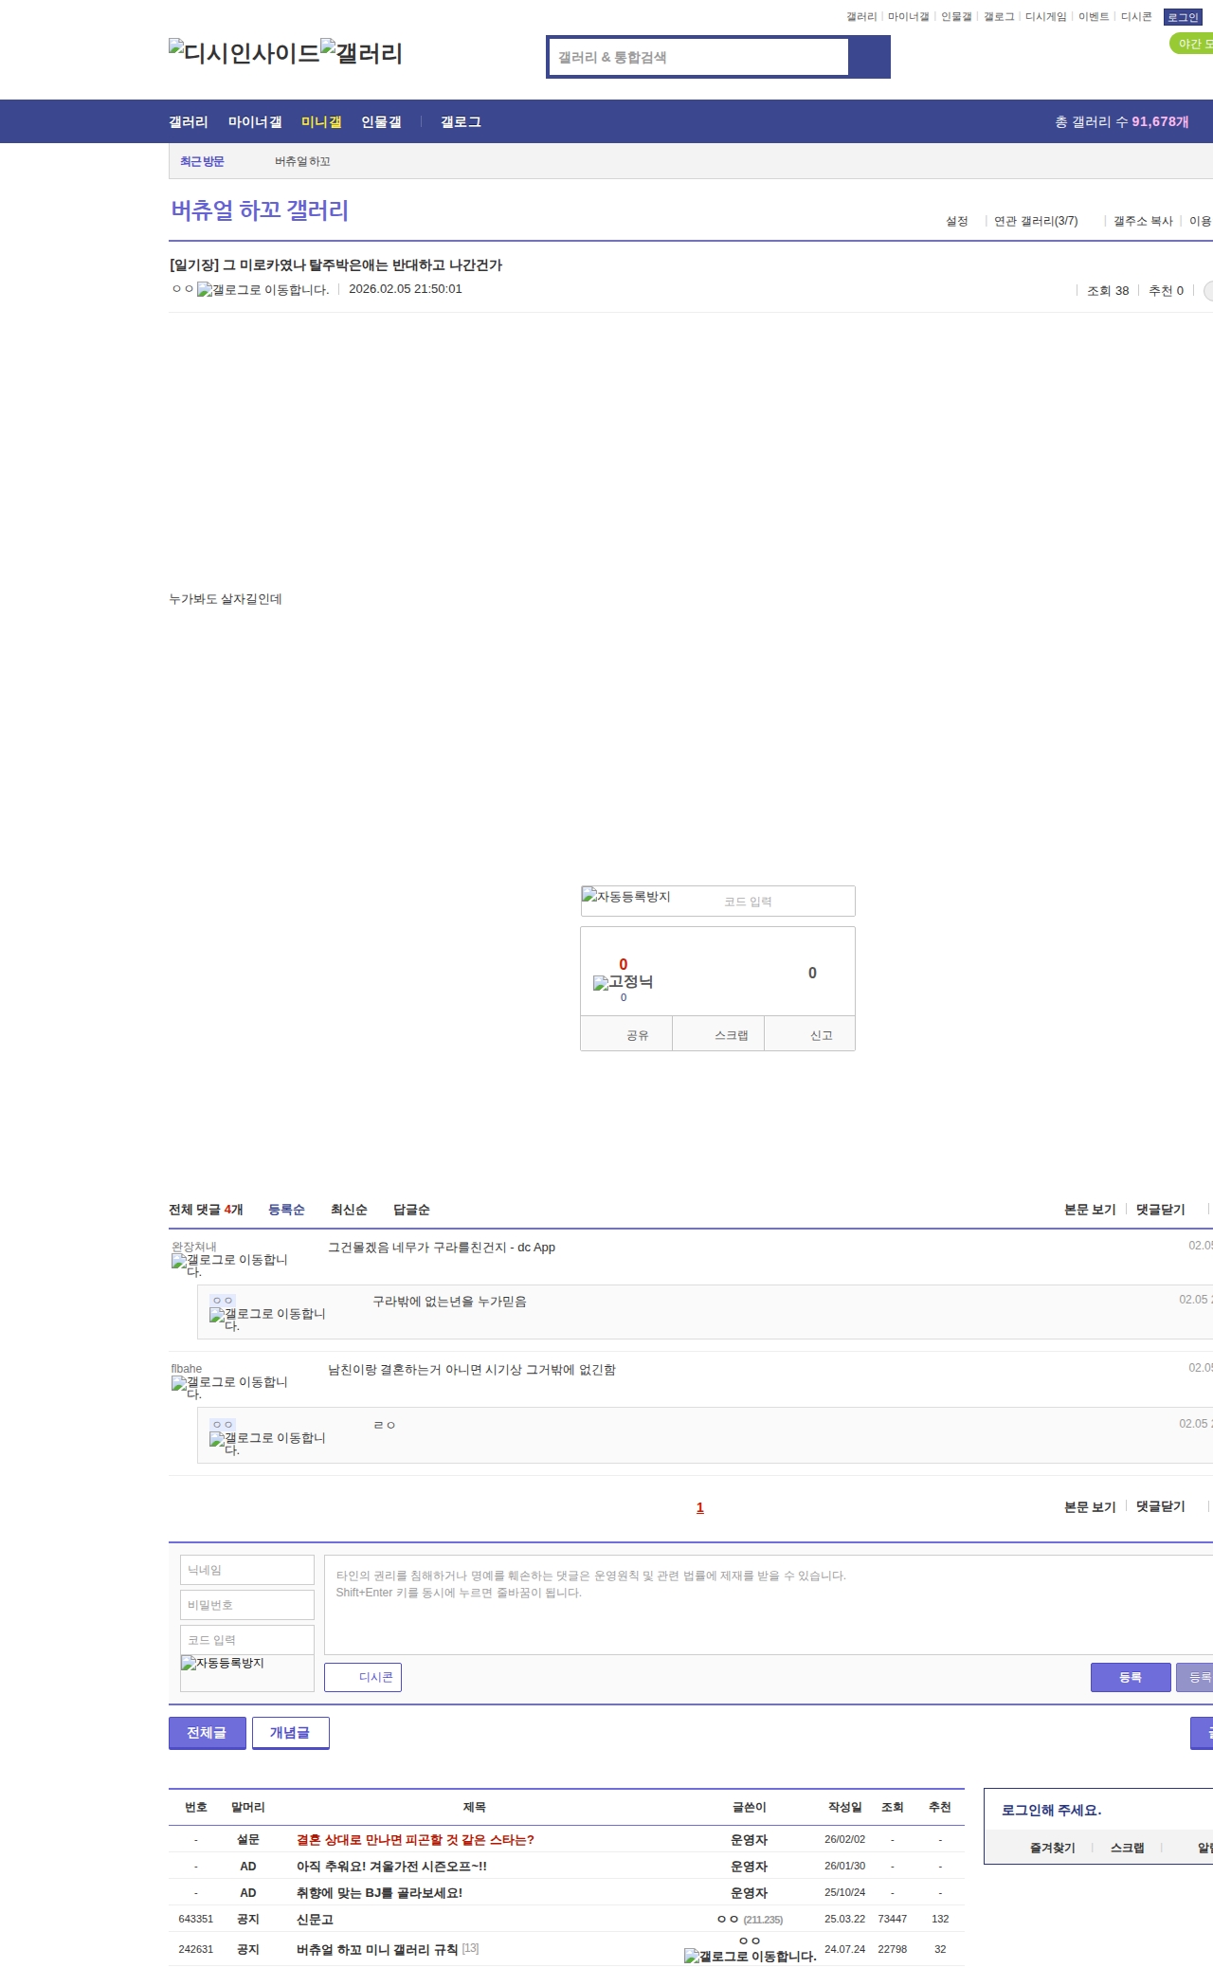Click the 신고 report button under the post

tap(821, 1035)
